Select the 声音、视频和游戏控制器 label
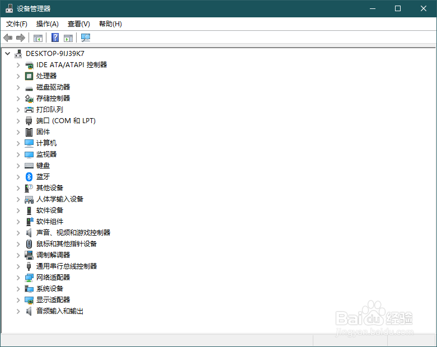 (x=73, y=233)
